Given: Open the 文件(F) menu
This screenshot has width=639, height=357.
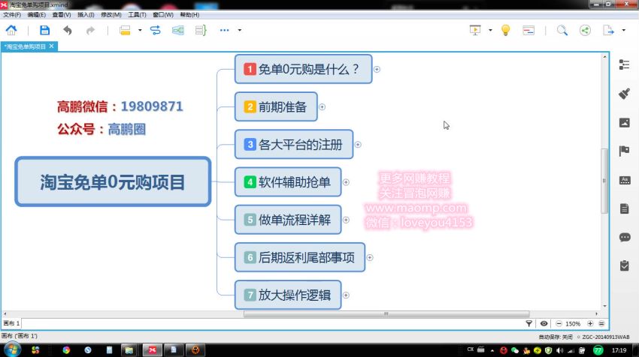Looking at the screenshot, I should pyautogui.click(x=12, y=15).
